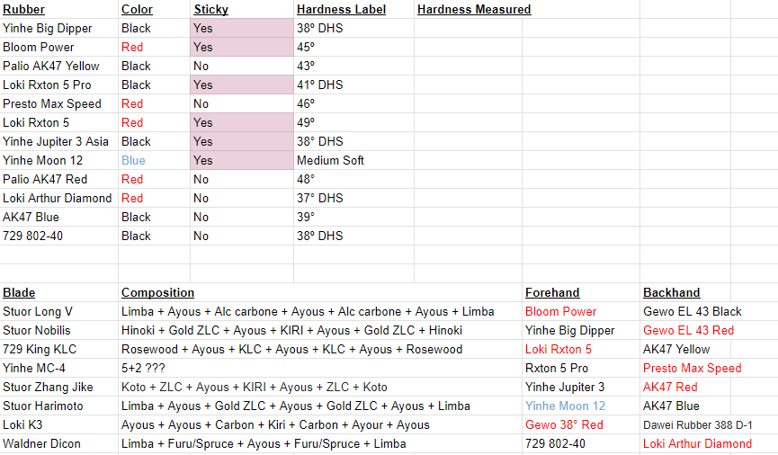Click the pink Sticky cell for Bloom Power
Screen dimensions: 778x455
(242, 47)
